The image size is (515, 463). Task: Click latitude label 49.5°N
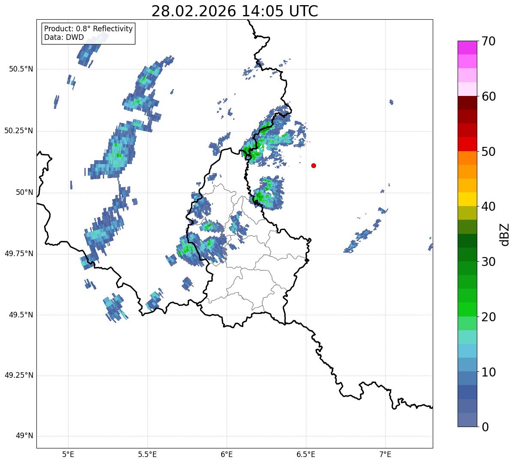(21, 315)
